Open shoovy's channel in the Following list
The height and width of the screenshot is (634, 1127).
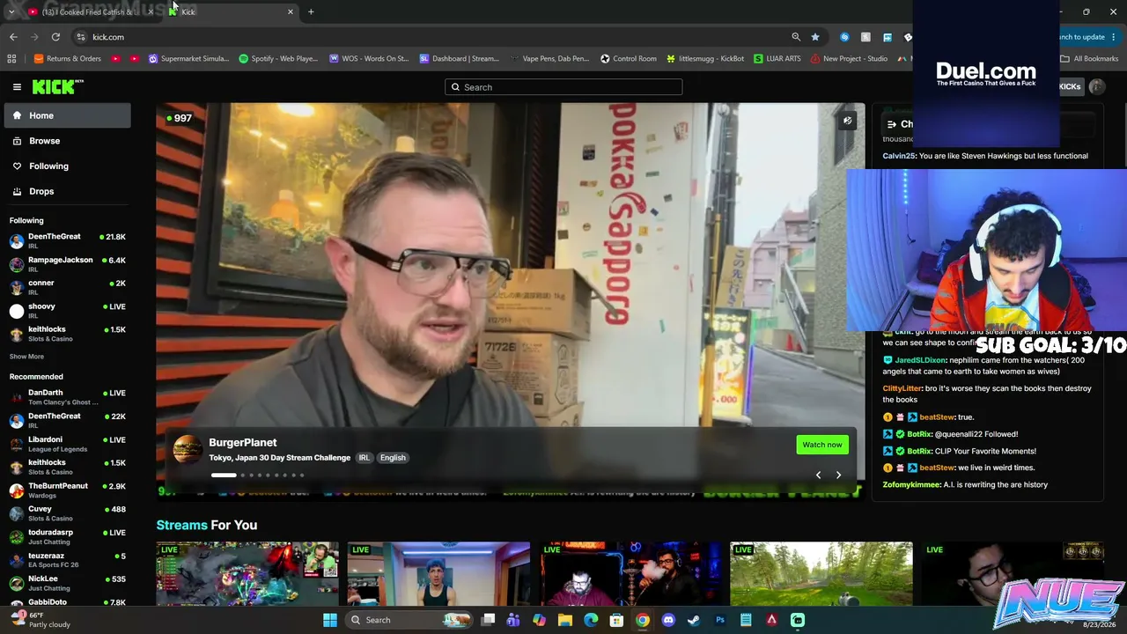[68, 310]
